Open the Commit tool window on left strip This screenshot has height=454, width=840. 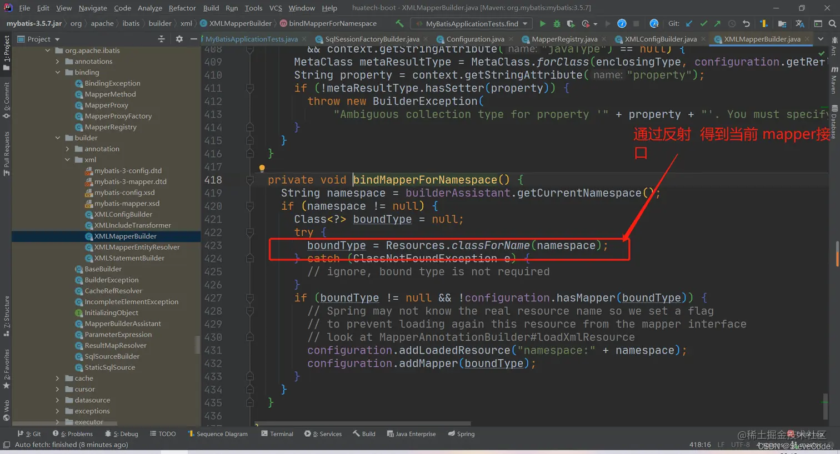pos(6,100)
